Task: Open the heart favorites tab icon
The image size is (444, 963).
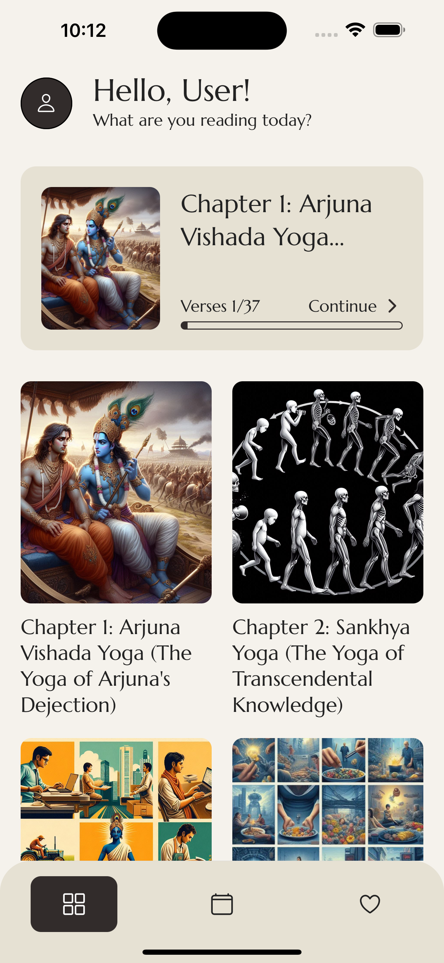Action: 370,904
